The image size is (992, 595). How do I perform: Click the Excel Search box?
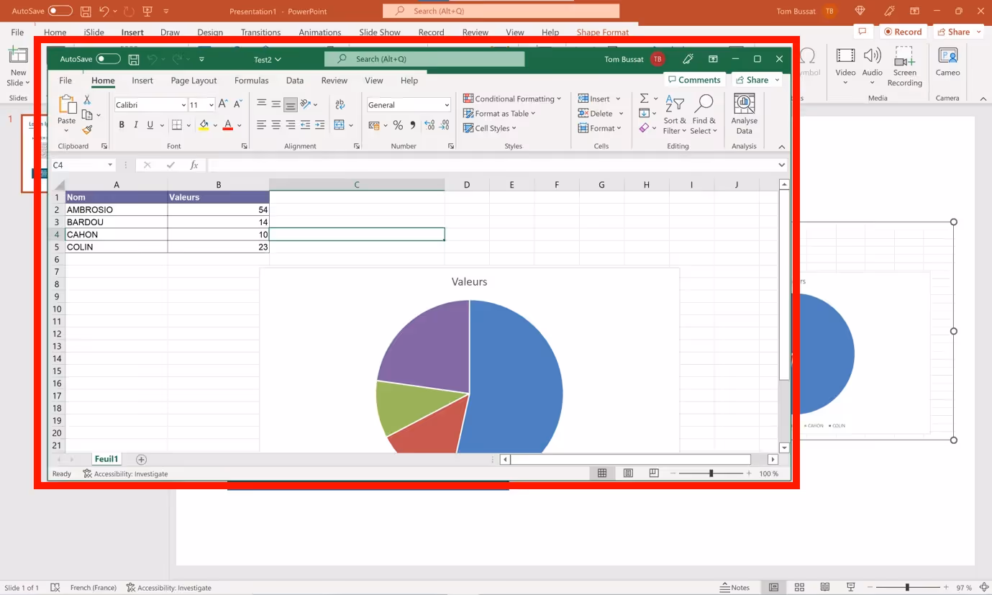[424, 59]
